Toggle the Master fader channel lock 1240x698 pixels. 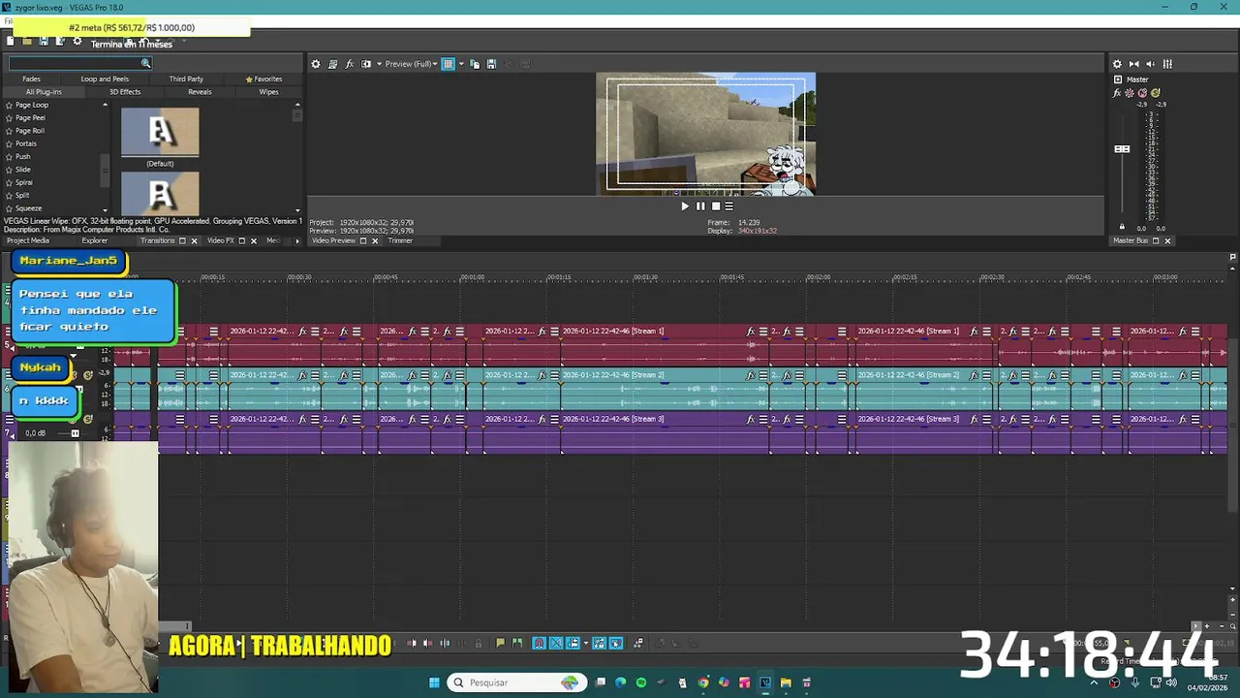click(1122, 227)
